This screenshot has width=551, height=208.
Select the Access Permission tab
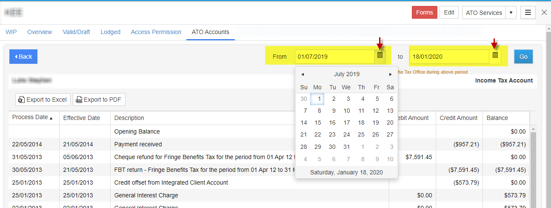click(156, 32)
